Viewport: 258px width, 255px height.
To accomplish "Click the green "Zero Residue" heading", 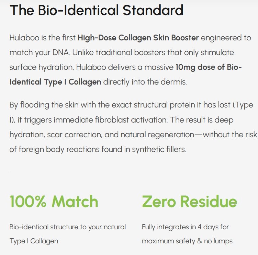I will coord(189,201).
